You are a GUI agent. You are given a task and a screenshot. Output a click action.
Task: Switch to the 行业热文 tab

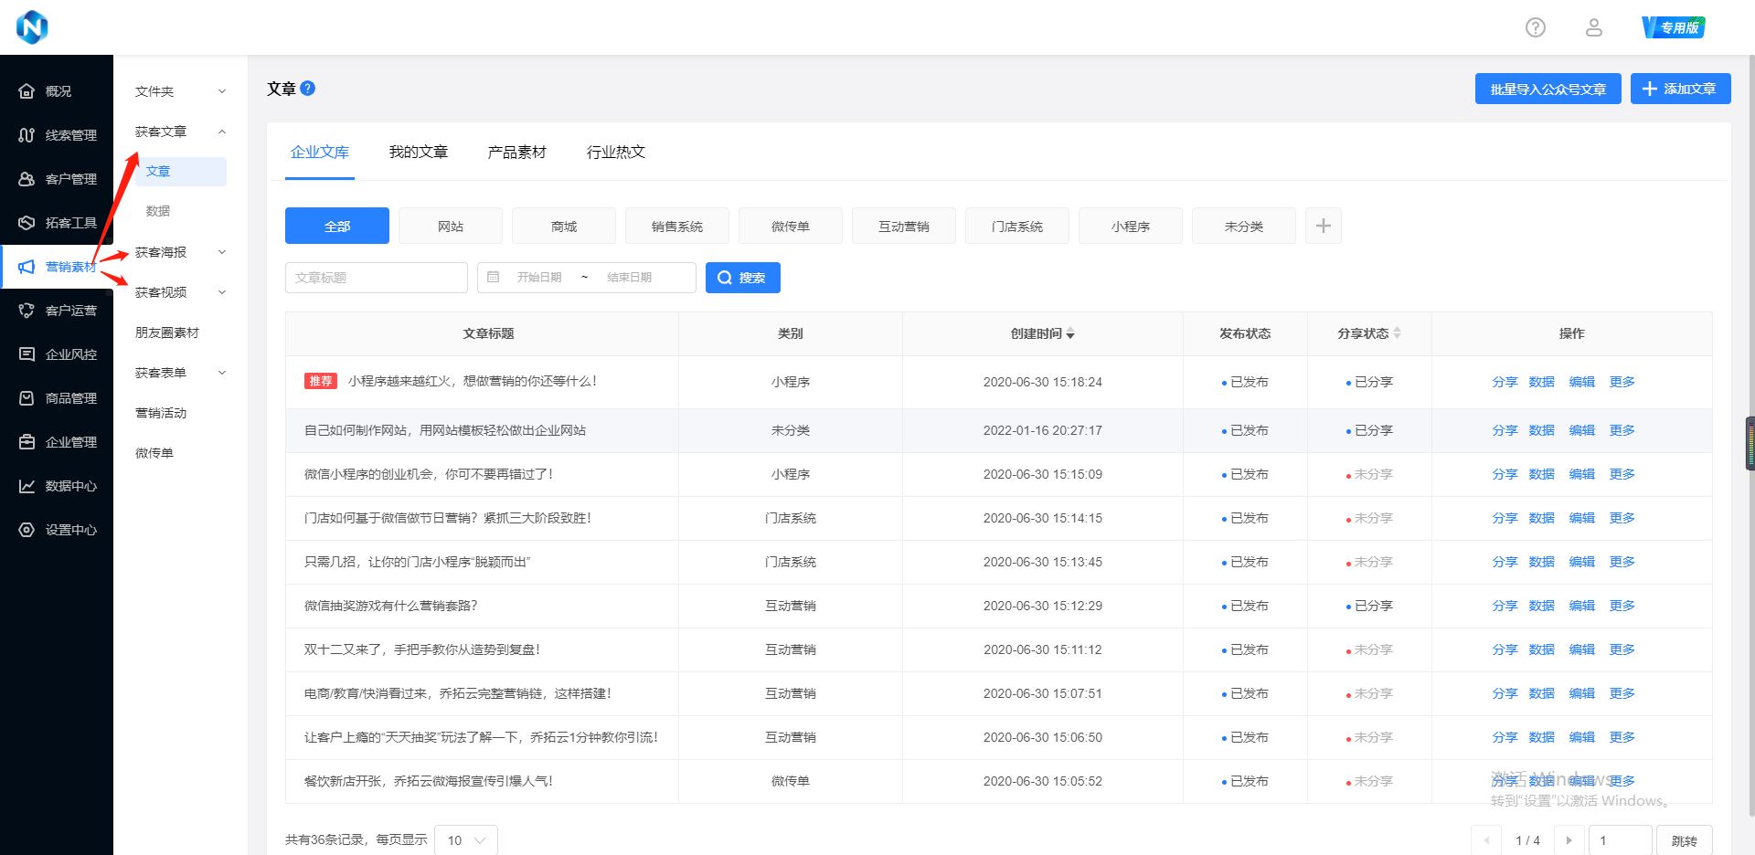615,152
